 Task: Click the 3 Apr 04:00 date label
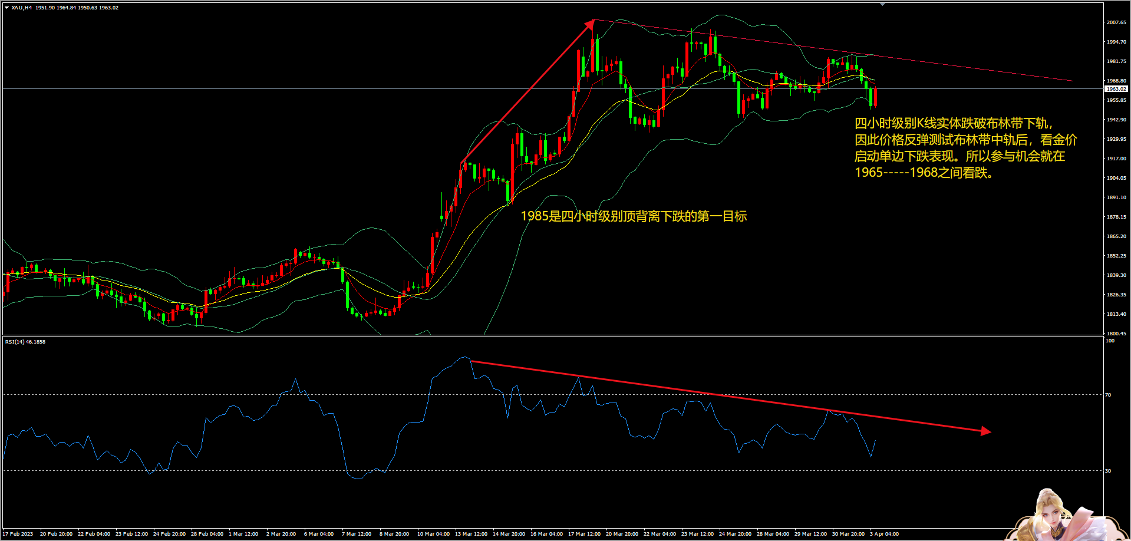(x=884, y=534)
